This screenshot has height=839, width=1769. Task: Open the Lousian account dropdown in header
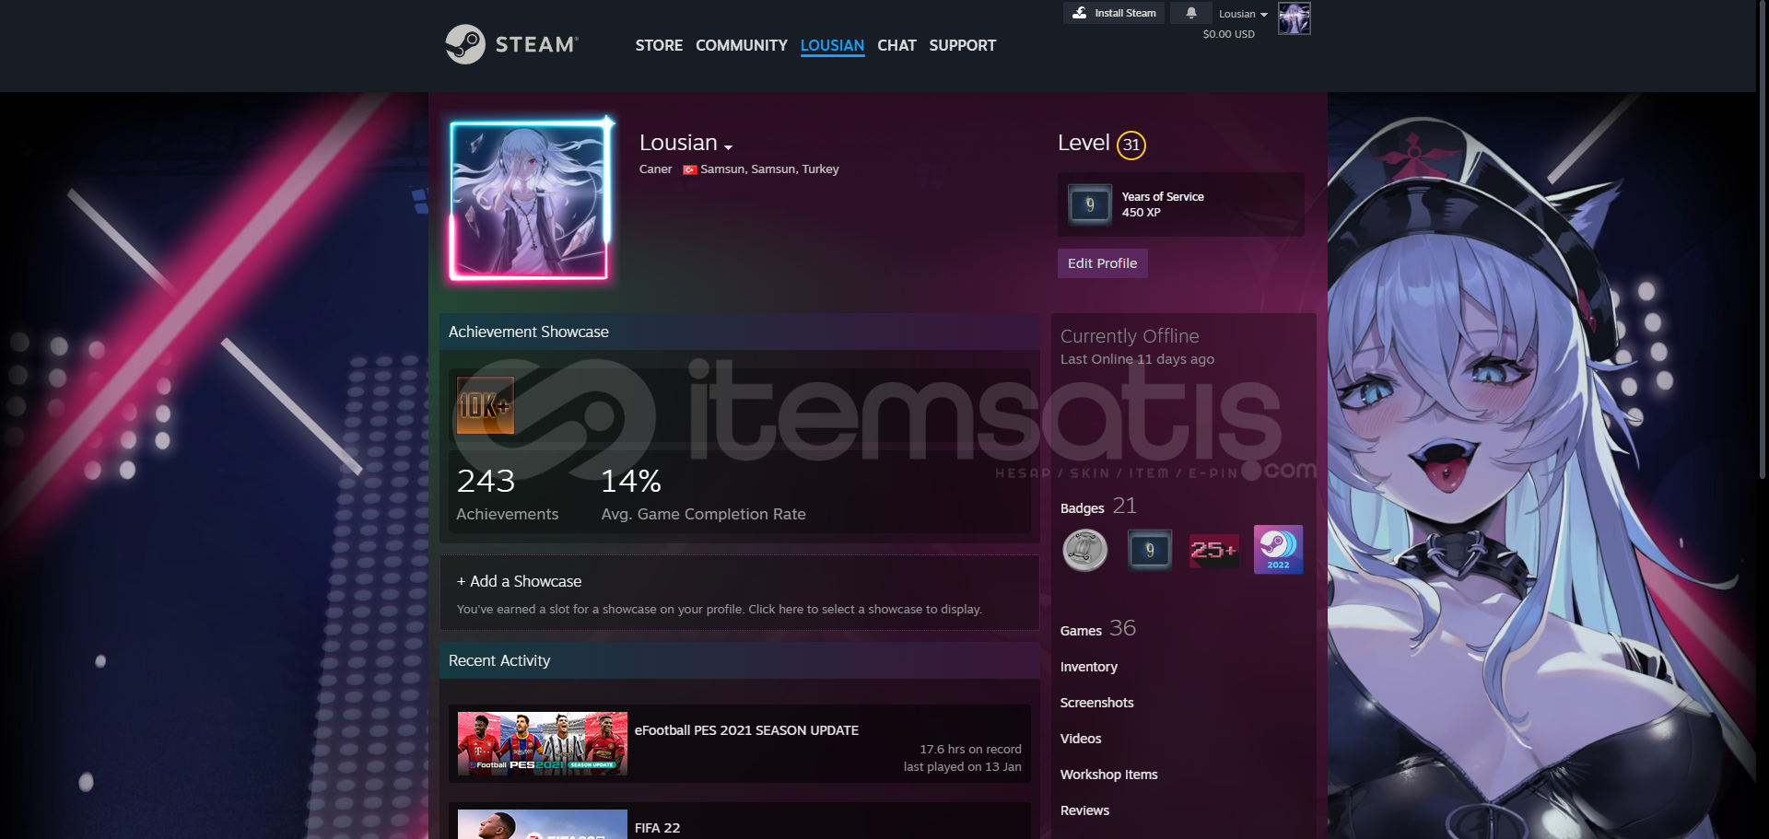1243,14
